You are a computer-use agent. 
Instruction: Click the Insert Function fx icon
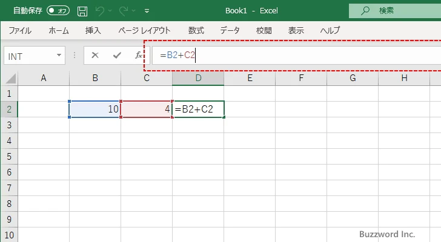138,55
